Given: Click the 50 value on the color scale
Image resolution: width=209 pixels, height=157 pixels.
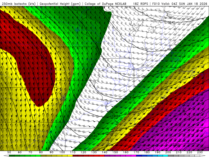Looking at the screenshot, I should coord(9,152).
